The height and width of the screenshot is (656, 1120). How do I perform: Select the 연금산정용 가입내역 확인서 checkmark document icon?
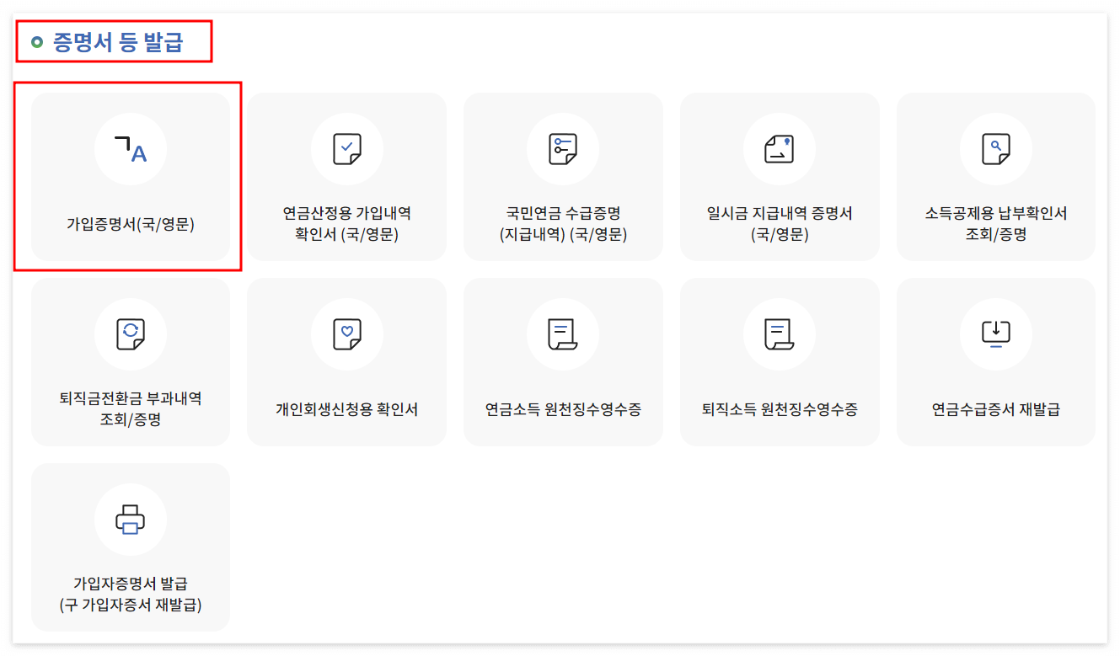click(x=346, y=149)
